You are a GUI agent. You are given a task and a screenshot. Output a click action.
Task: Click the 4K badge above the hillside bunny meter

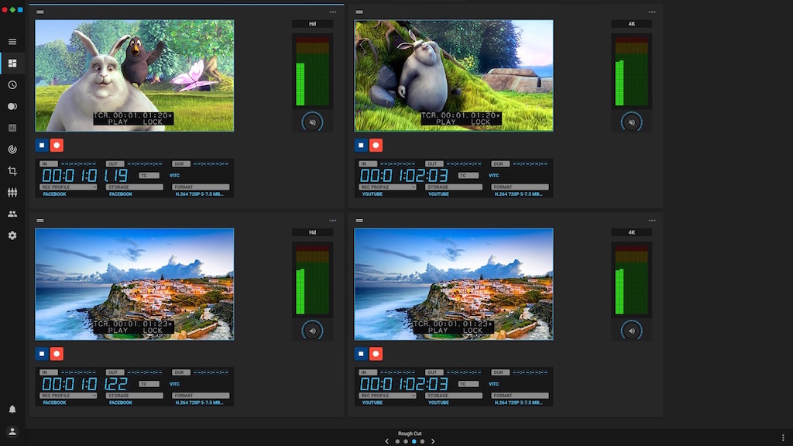(x=632, y=24)
